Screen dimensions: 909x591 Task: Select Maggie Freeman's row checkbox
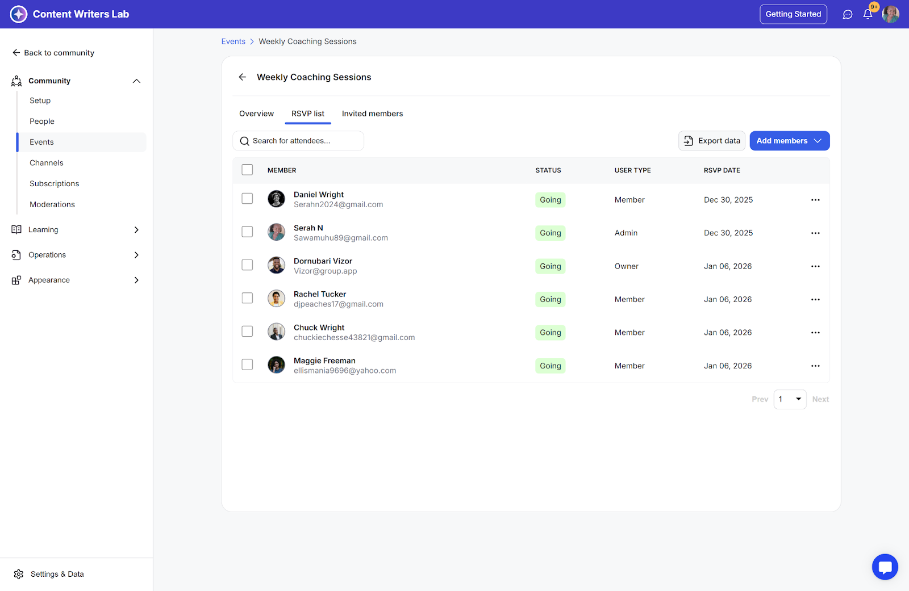[247, 364]
